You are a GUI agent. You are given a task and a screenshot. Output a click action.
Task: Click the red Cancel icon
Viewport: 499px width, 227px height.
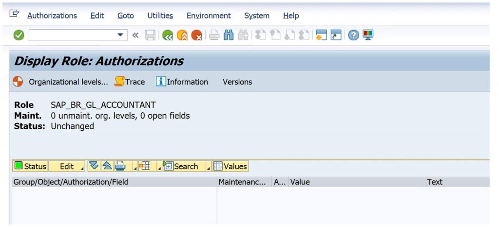(x=197, y=35)
